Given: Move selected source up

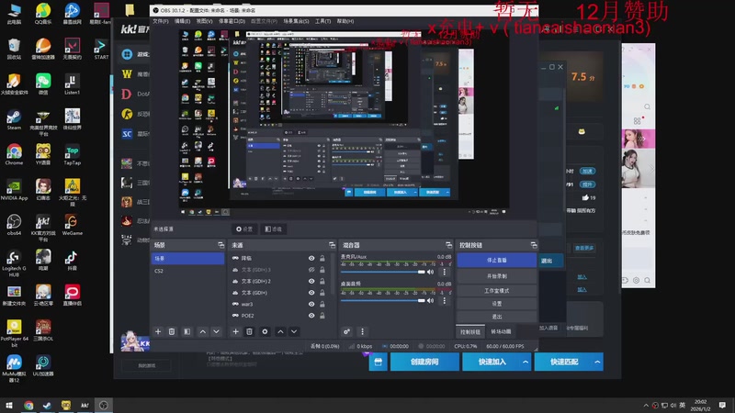Looking at the screenshot, I should click(280, 331).
